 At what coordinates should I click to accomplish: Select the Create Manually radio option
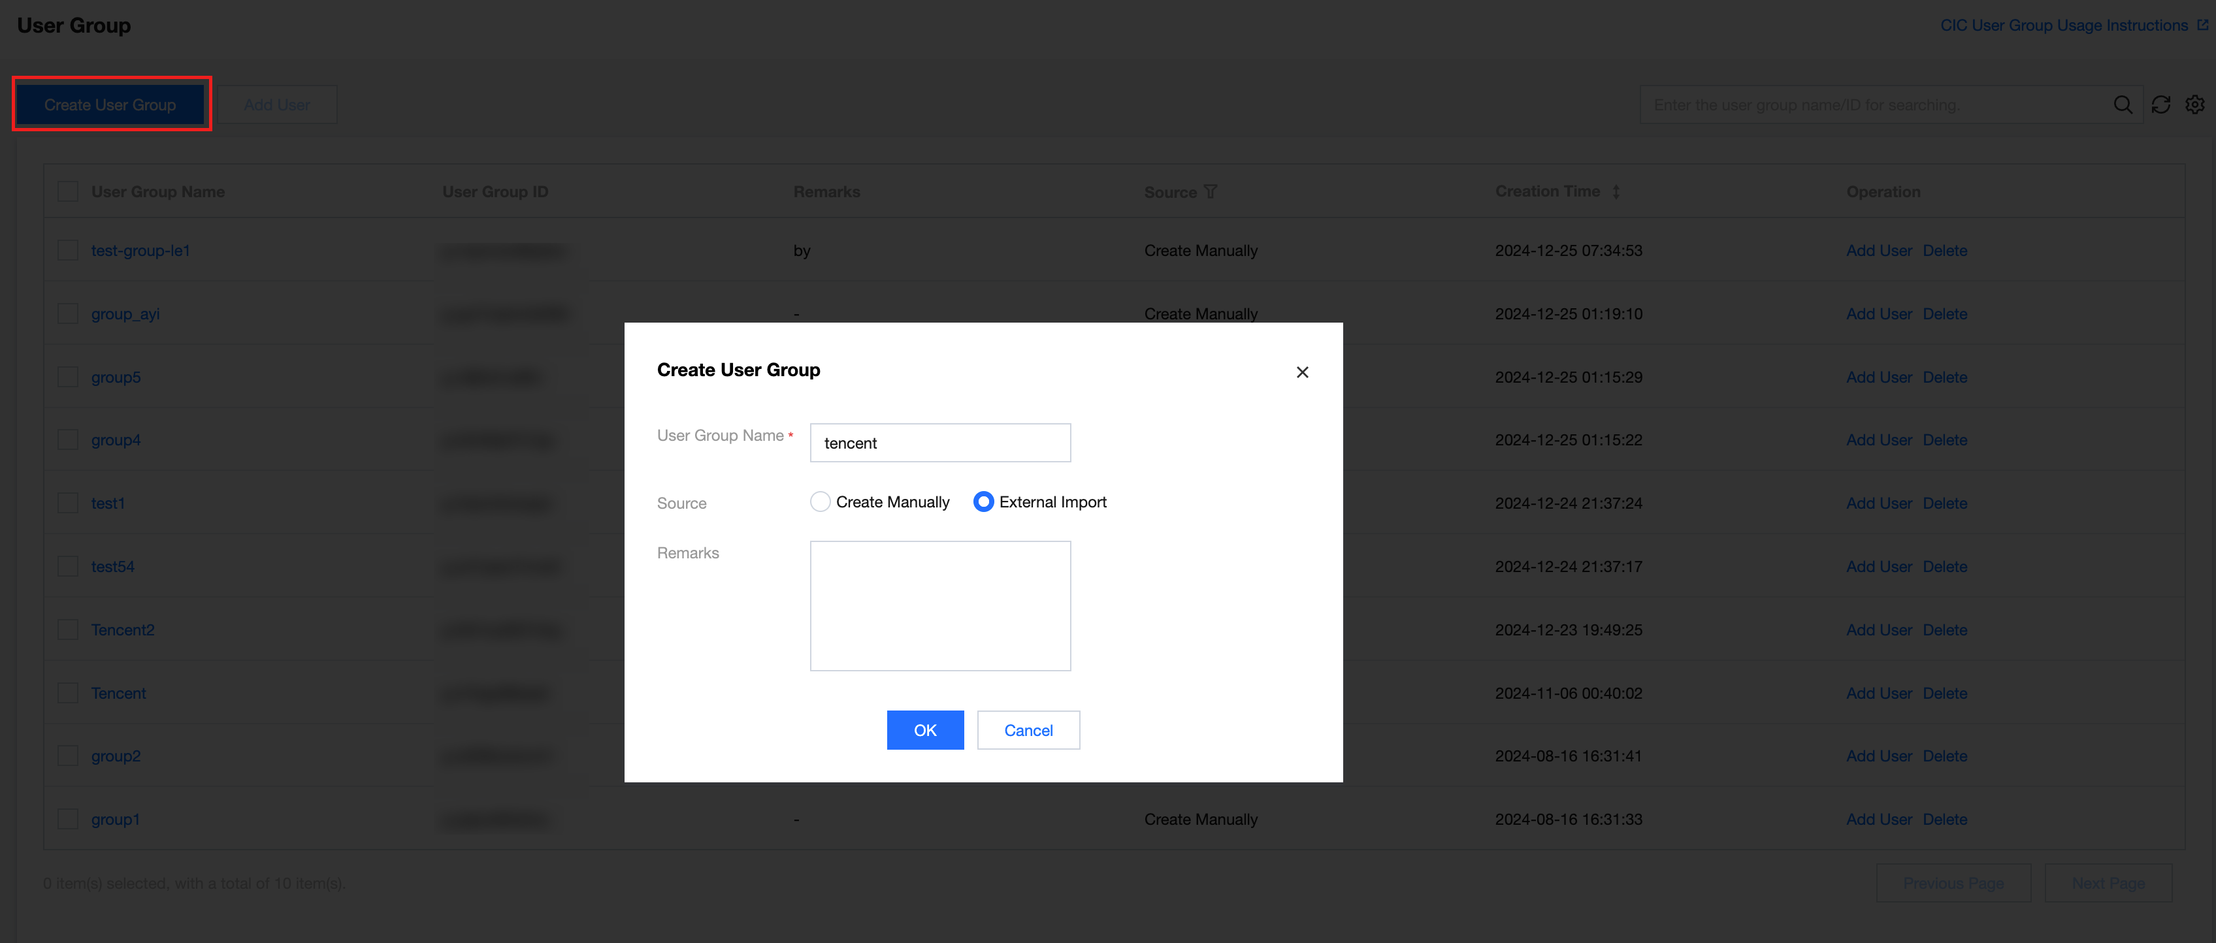coord(820,502)
